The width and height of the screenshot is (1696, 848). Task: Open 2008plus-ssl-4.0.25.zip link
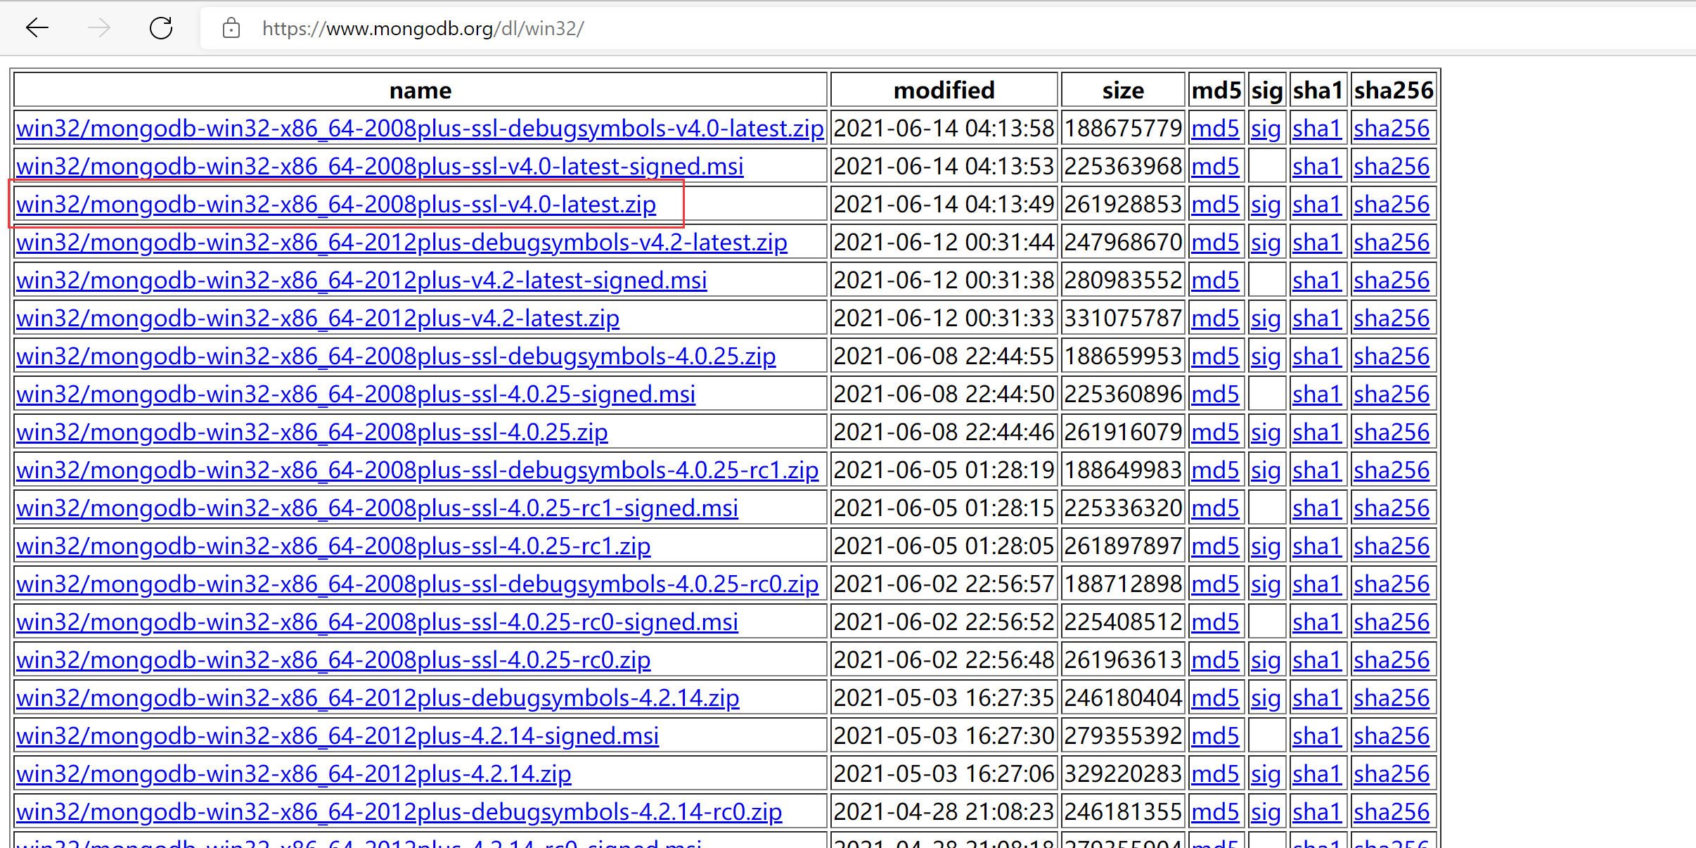312,432
